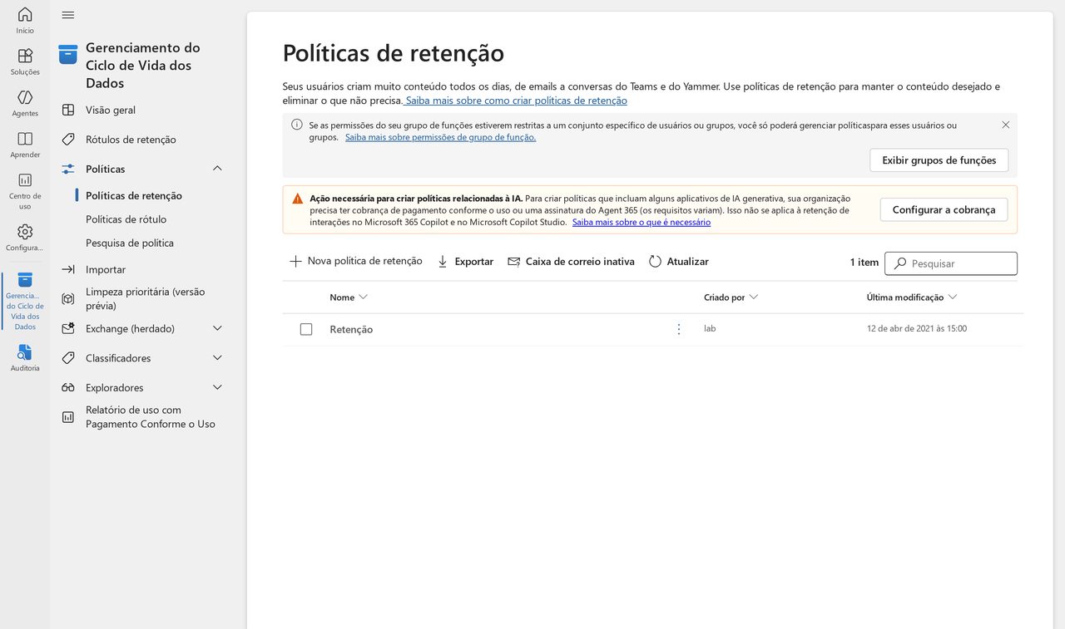Click the search magnifier icon
The width and height of the screenshot is (1065, 629).
[x=900, y=263]
